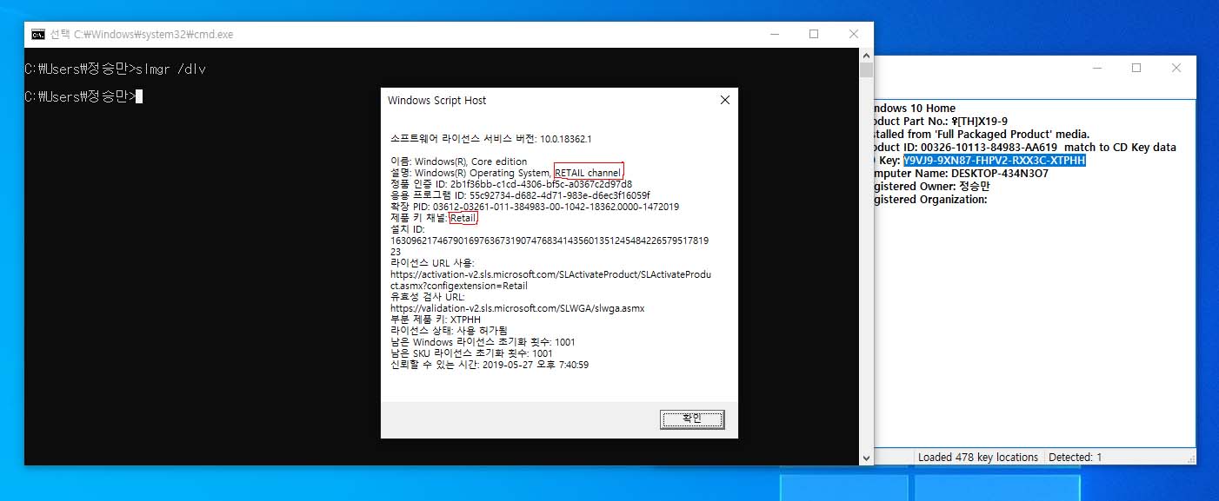Click the cmd scrollbar up arrow
1219x501 pixels.
[866, 54]
